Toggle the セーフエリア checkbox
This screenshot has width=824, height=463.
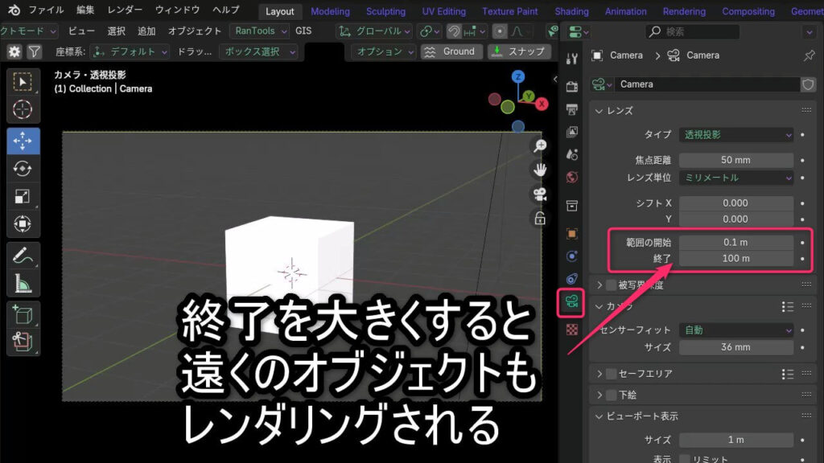pyautogui.click(x=612, y=374)
